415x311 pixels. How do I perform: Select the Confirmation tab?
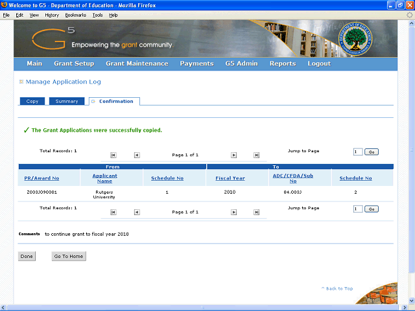pos(114,101)
